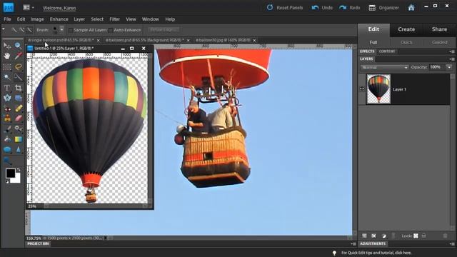Click the Quick Edit tips link
Screen dimensions: 457x257
[376, 253]
